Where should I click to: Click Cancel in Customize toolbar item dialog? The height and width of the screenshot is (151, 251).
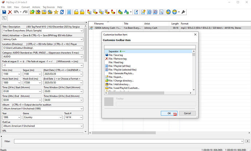tap(187, 114)
